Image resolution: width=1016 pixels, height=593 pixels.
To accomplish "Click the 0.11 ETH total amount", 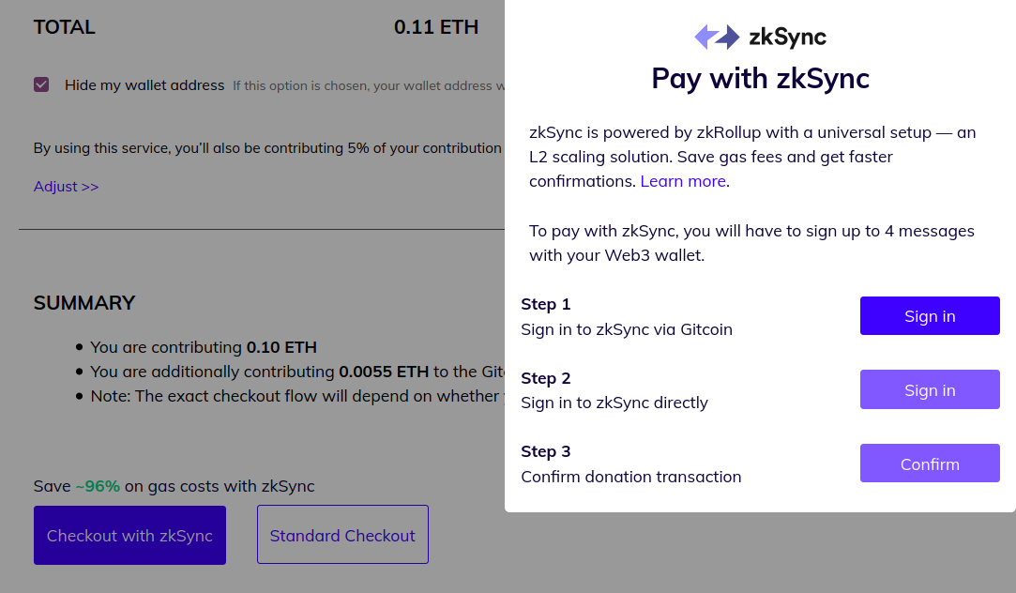I will click(x=436, y=27).
